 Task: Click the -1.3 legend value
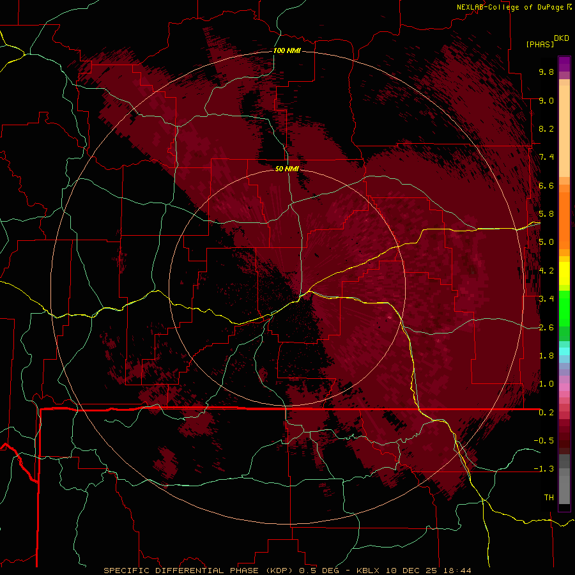(x=544, y=469)
